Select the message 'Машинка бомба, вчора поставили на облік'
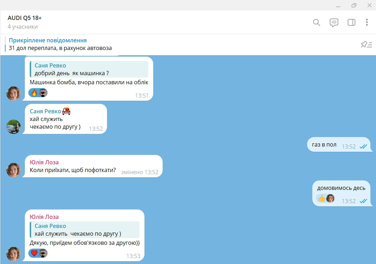 (89, 82)
